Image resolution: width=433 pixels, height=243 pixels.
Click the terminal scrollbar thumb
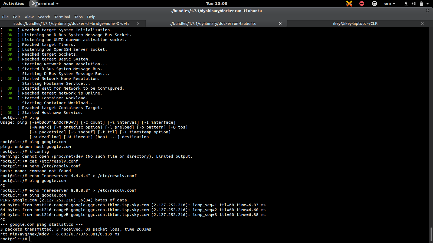431,234
